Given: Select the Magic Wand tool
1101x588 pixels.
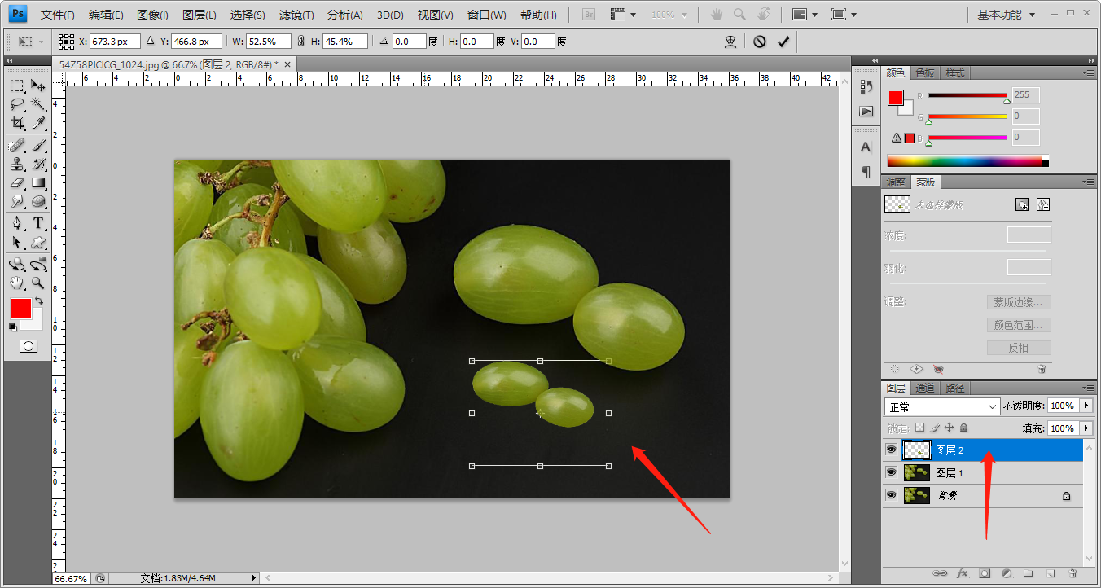Looking at the screenshot, I should [37, 104].
